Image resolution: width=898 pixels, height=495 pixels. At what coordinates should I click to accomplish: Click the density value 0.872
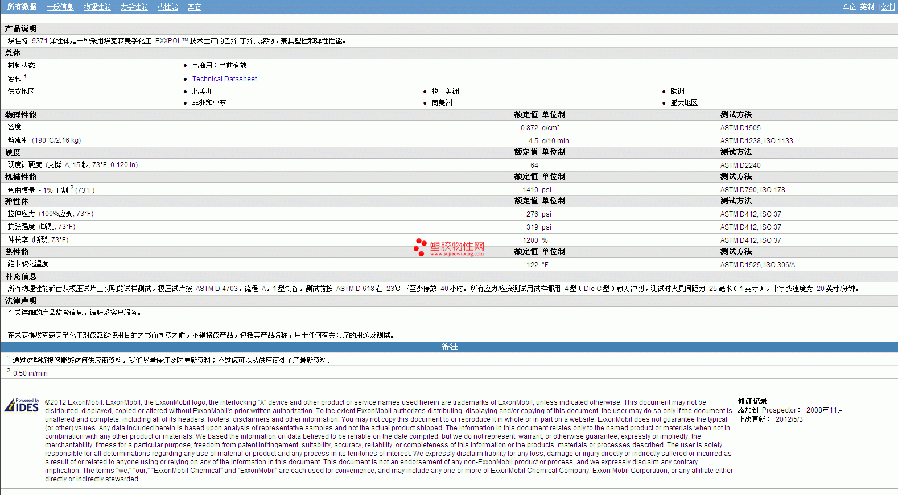[x=529, y=128]
